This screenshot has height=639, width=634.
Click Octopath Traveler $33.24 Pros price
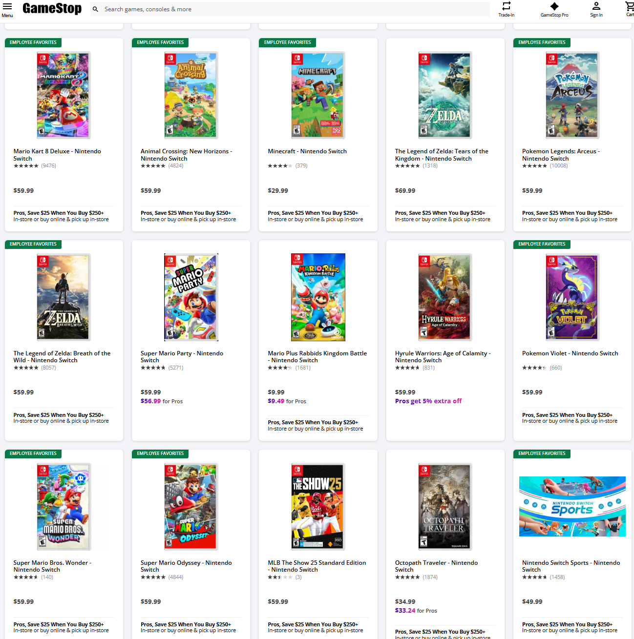pos(405,611)
